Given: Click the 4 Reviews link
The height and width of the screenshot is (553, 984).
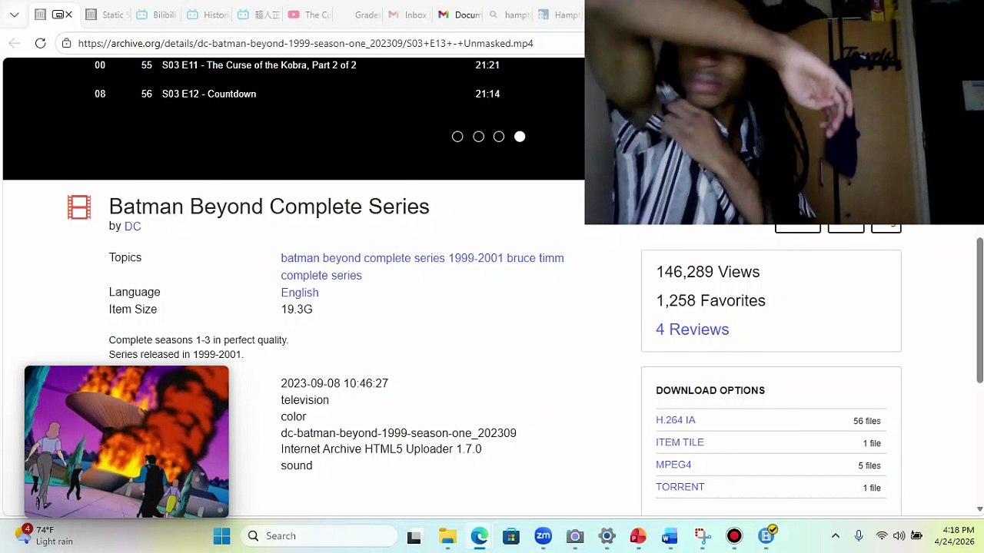Looking at the screenshot, I should (x=692, y=329).
